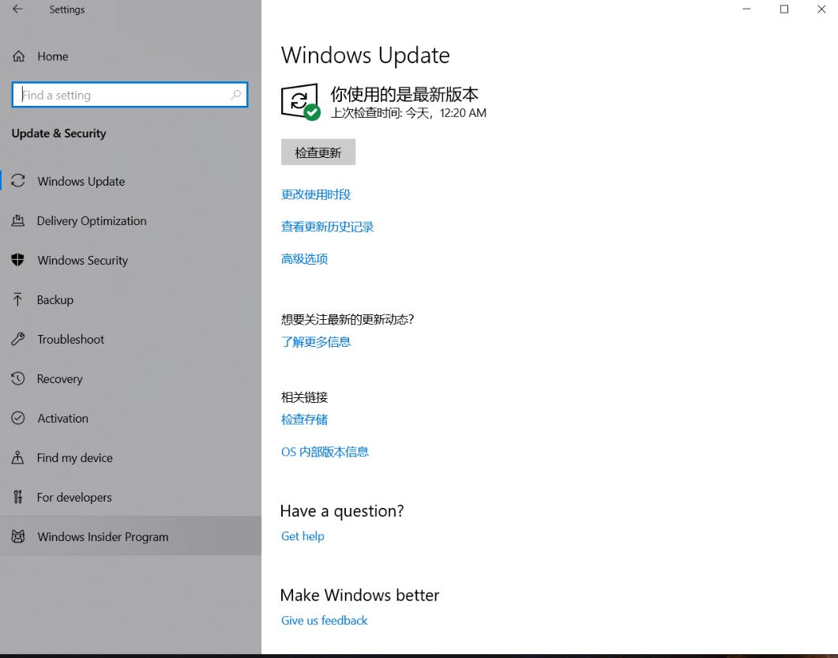This screenshot has width=838, height=658.
Task: Click the For developers tools icon
Action: click(x=18, y=497)
